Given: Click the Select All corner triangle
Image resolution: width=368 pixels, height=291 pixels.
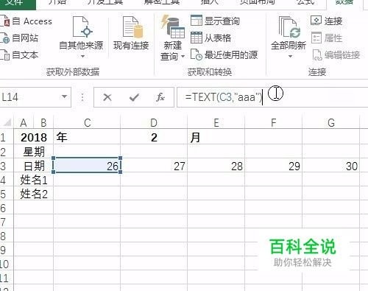Looking at the screenshot, I should coord(7,122).
